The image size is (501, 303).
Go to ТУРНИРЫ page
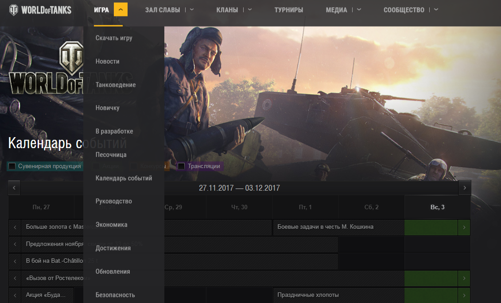289,10
